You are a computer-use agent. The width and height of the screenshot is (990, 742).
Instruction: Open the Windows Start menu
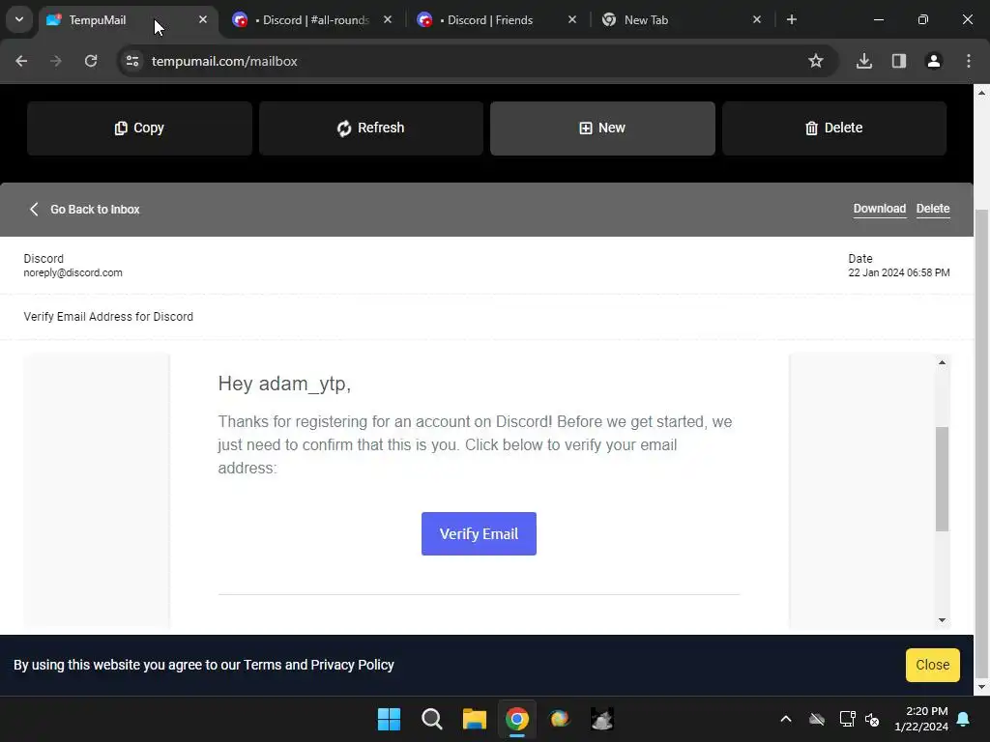[389, 719]
